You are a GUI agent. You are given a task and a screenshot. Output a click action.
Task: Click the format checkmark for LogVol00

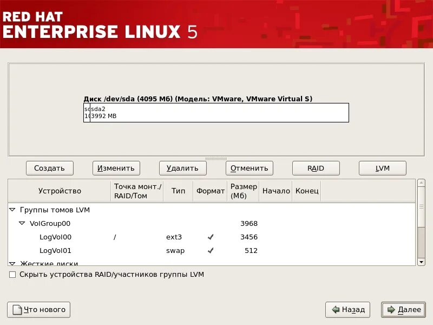pos(211,237)
